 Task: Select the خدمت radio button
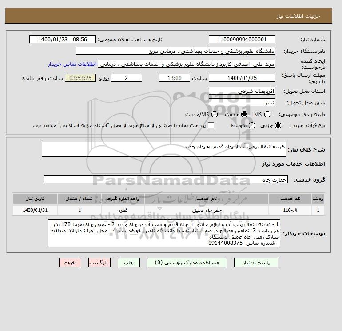tap(244, 114)
